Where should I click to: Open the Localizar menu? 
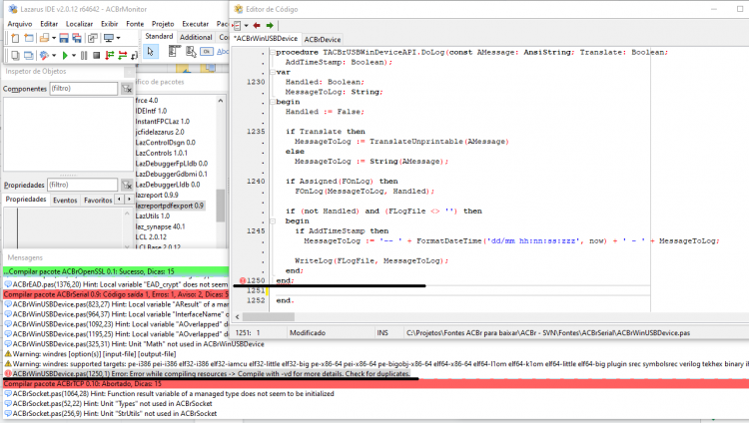(79, 24)
